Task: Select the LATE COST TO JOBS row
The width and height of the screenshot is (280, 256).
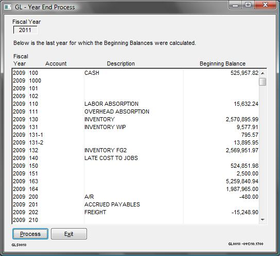Action: [135, 158]
